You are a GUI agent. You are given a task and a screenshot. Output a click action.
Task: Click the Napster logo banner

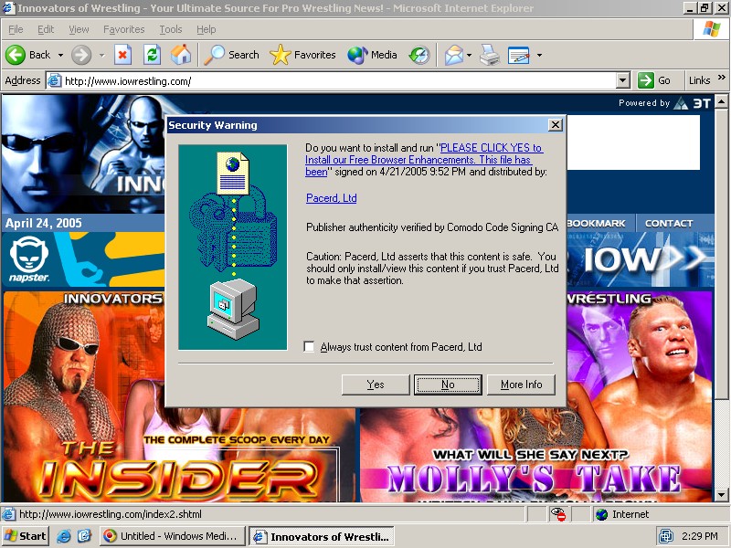[x=83, y=259]
